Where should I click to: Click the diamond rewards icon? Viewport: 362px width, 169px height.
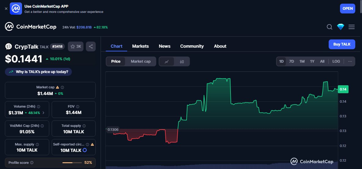coord(341,27)
